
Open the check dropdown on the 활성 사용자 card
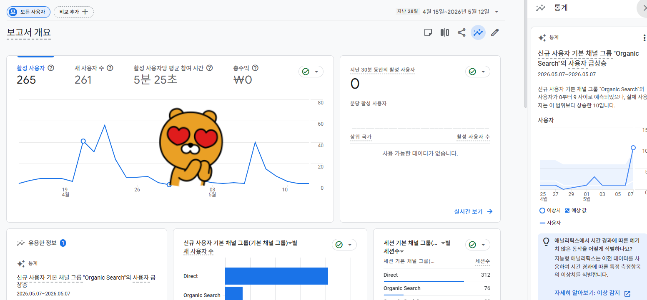[x=311, y=72]
